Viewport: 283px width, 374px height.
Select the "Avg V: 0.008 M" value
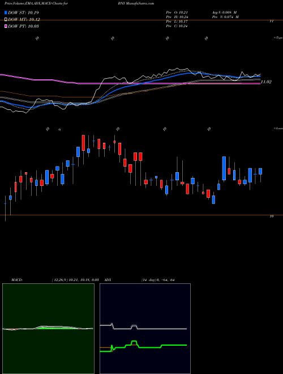[x=224, y=12]
